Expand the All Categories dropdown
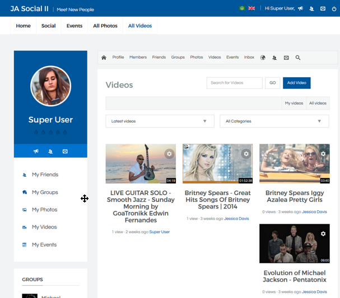This screenshot has height=298, width=340. coord(274,121)
